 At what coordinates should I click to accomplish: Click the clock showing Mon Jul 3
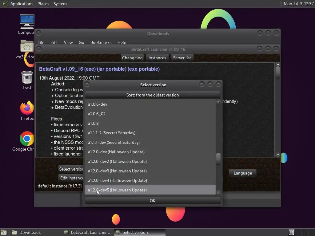click(x=298, y=4)
